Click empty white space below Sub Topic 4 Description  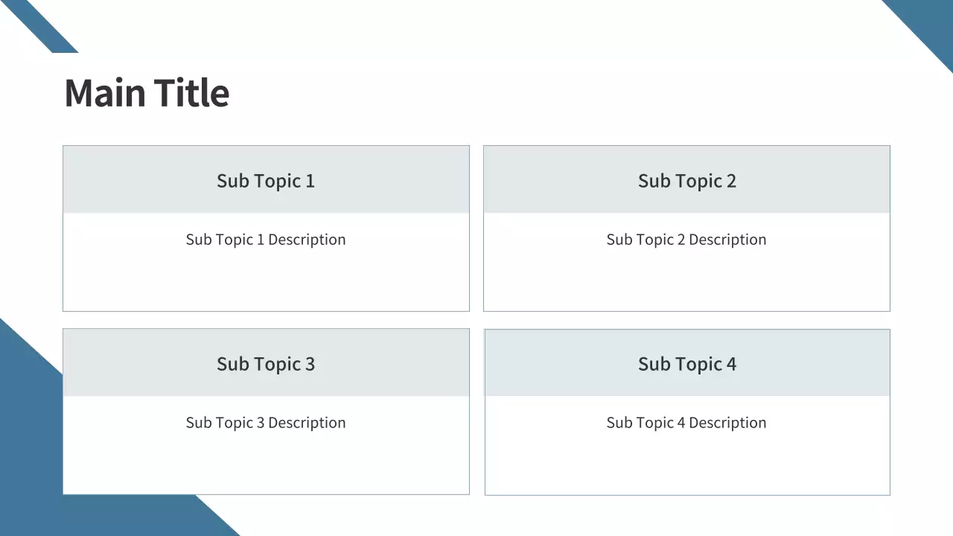(x=686, y=465)
